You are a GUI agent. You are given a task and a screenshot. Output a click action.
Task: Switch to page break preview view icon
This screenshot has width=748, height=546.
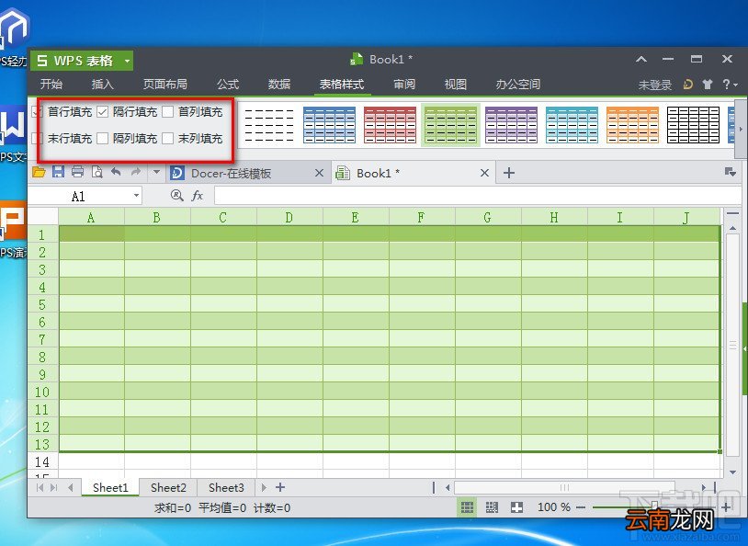[x=492, y=507]
